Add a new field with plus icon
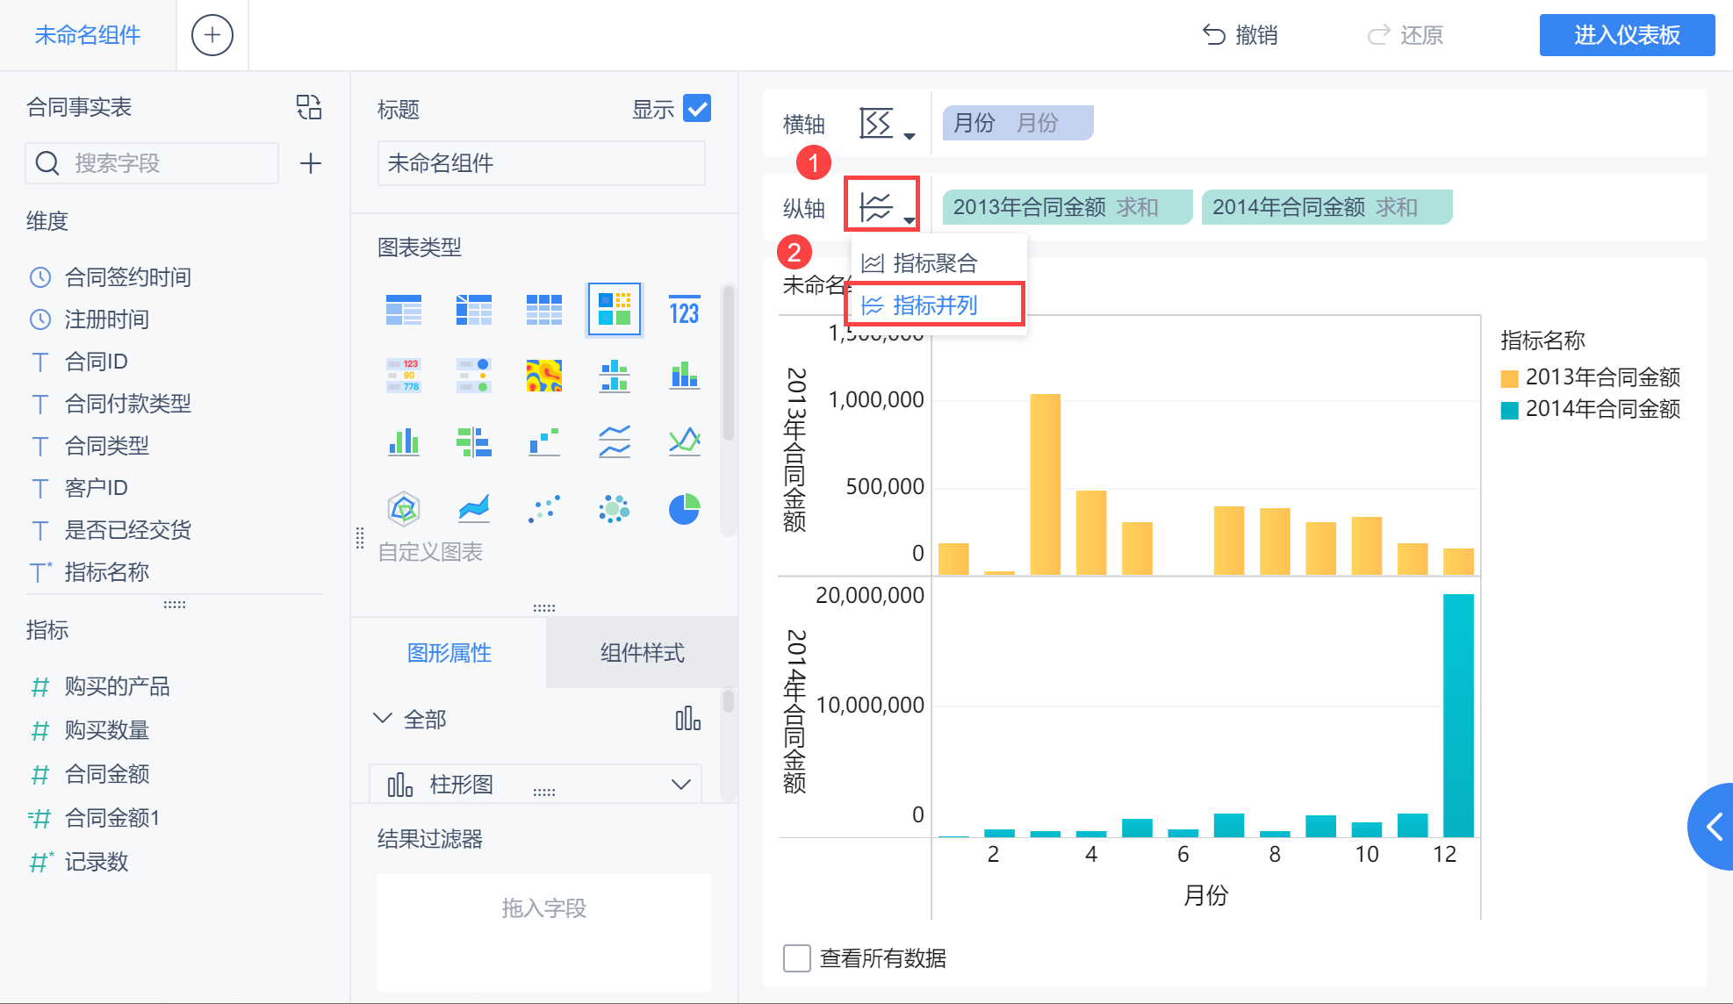This screenshot has width=1733, height=1004. point(310,163)
